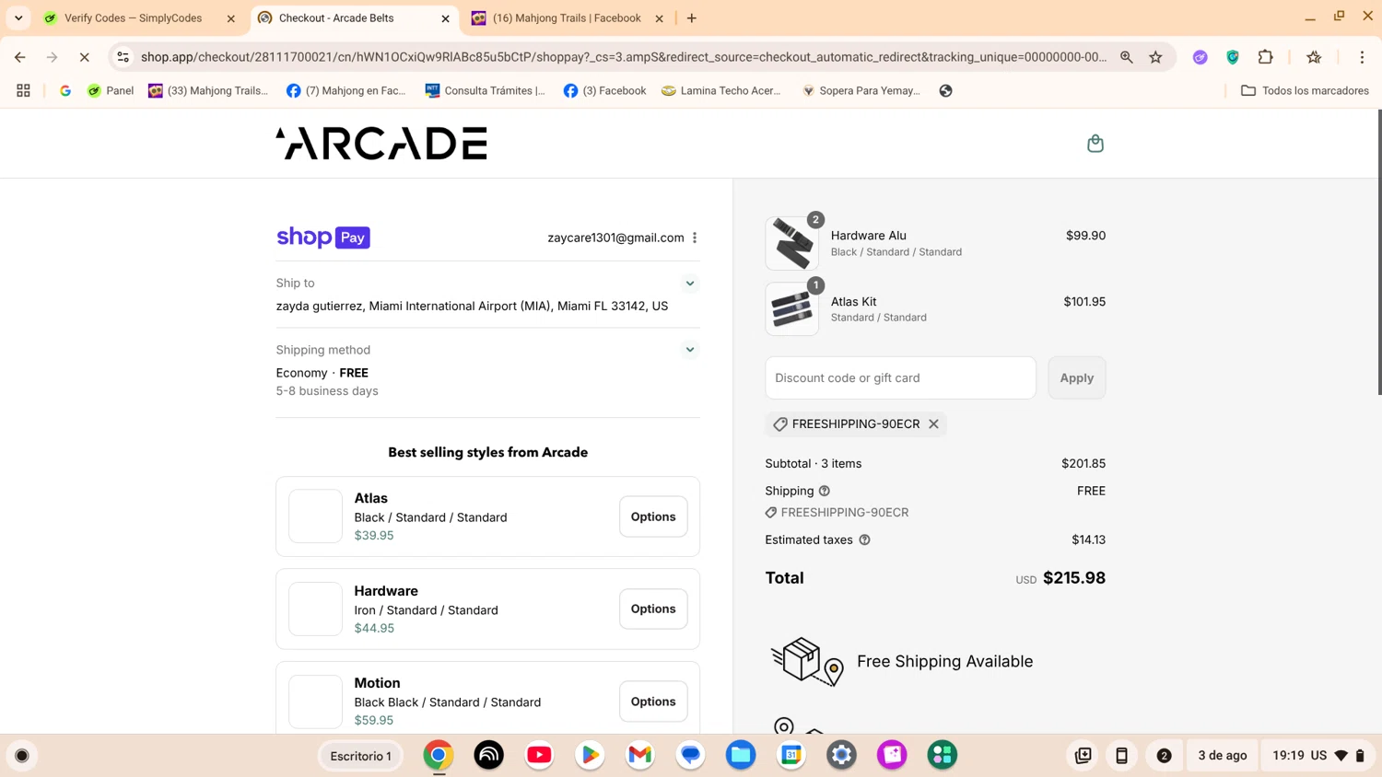Screen dimensions: 1382x777
Task: Open the (3) Facebook bookmark
Action: pos(604,91)
